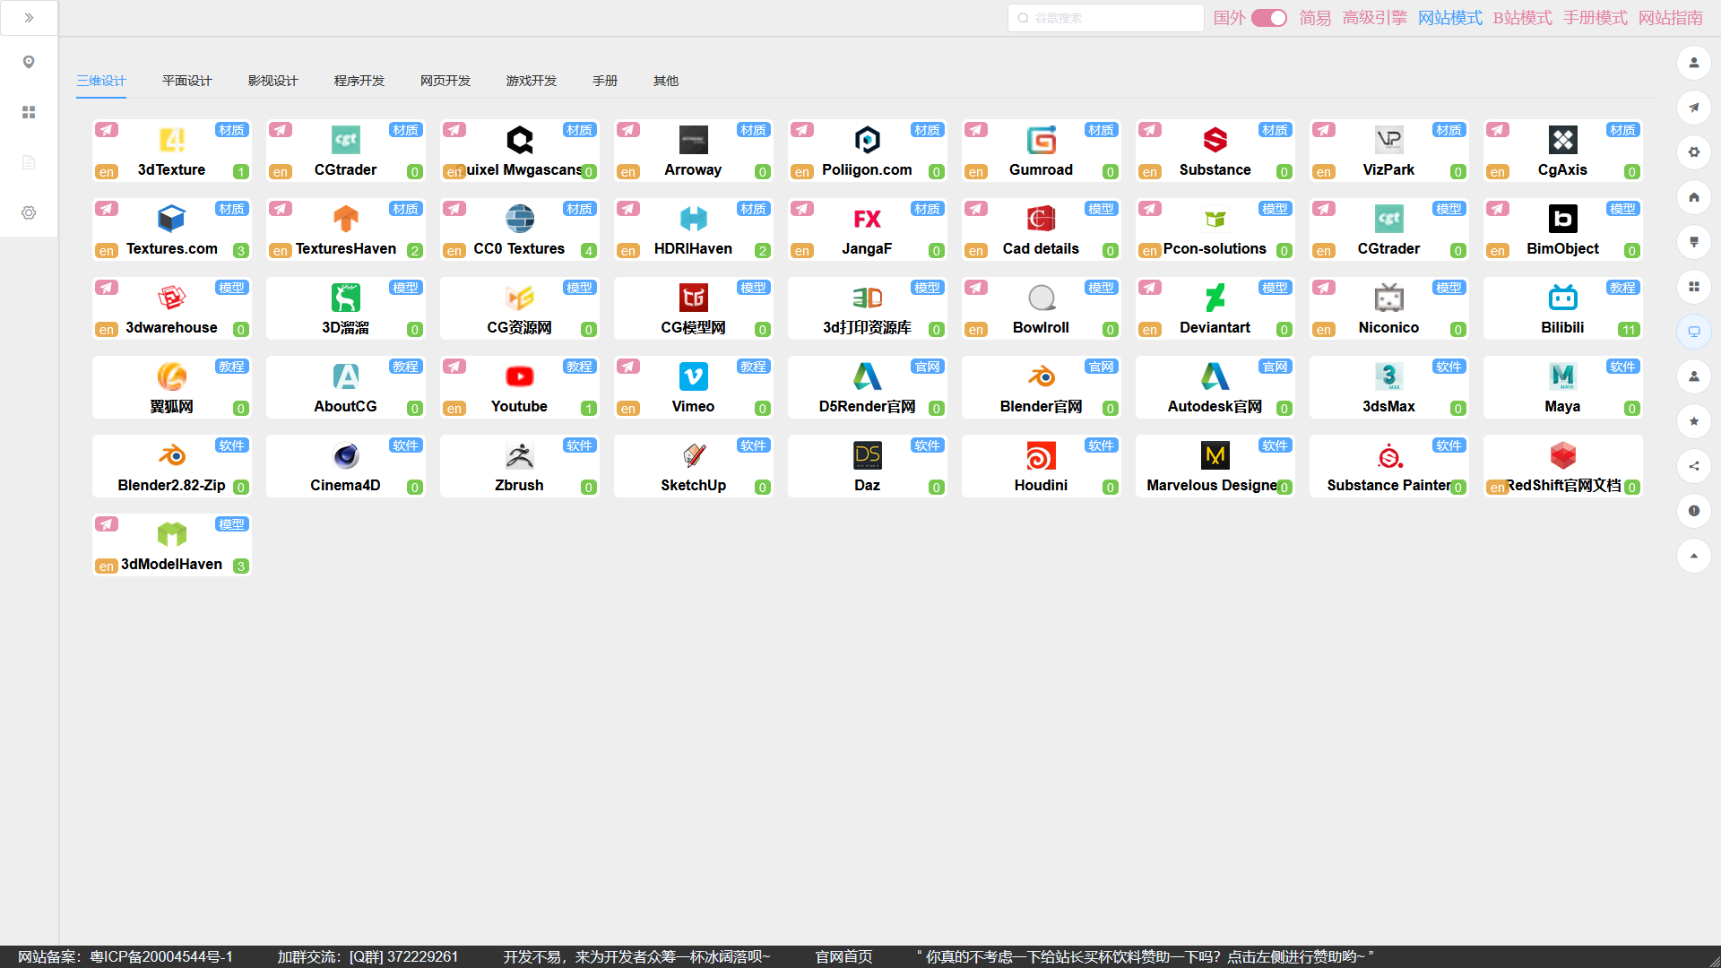Click the scroll-to-top arrow button
The height and width of the screenshot is (968, 1721).
pyautogui.click(x=1693, y=556)
